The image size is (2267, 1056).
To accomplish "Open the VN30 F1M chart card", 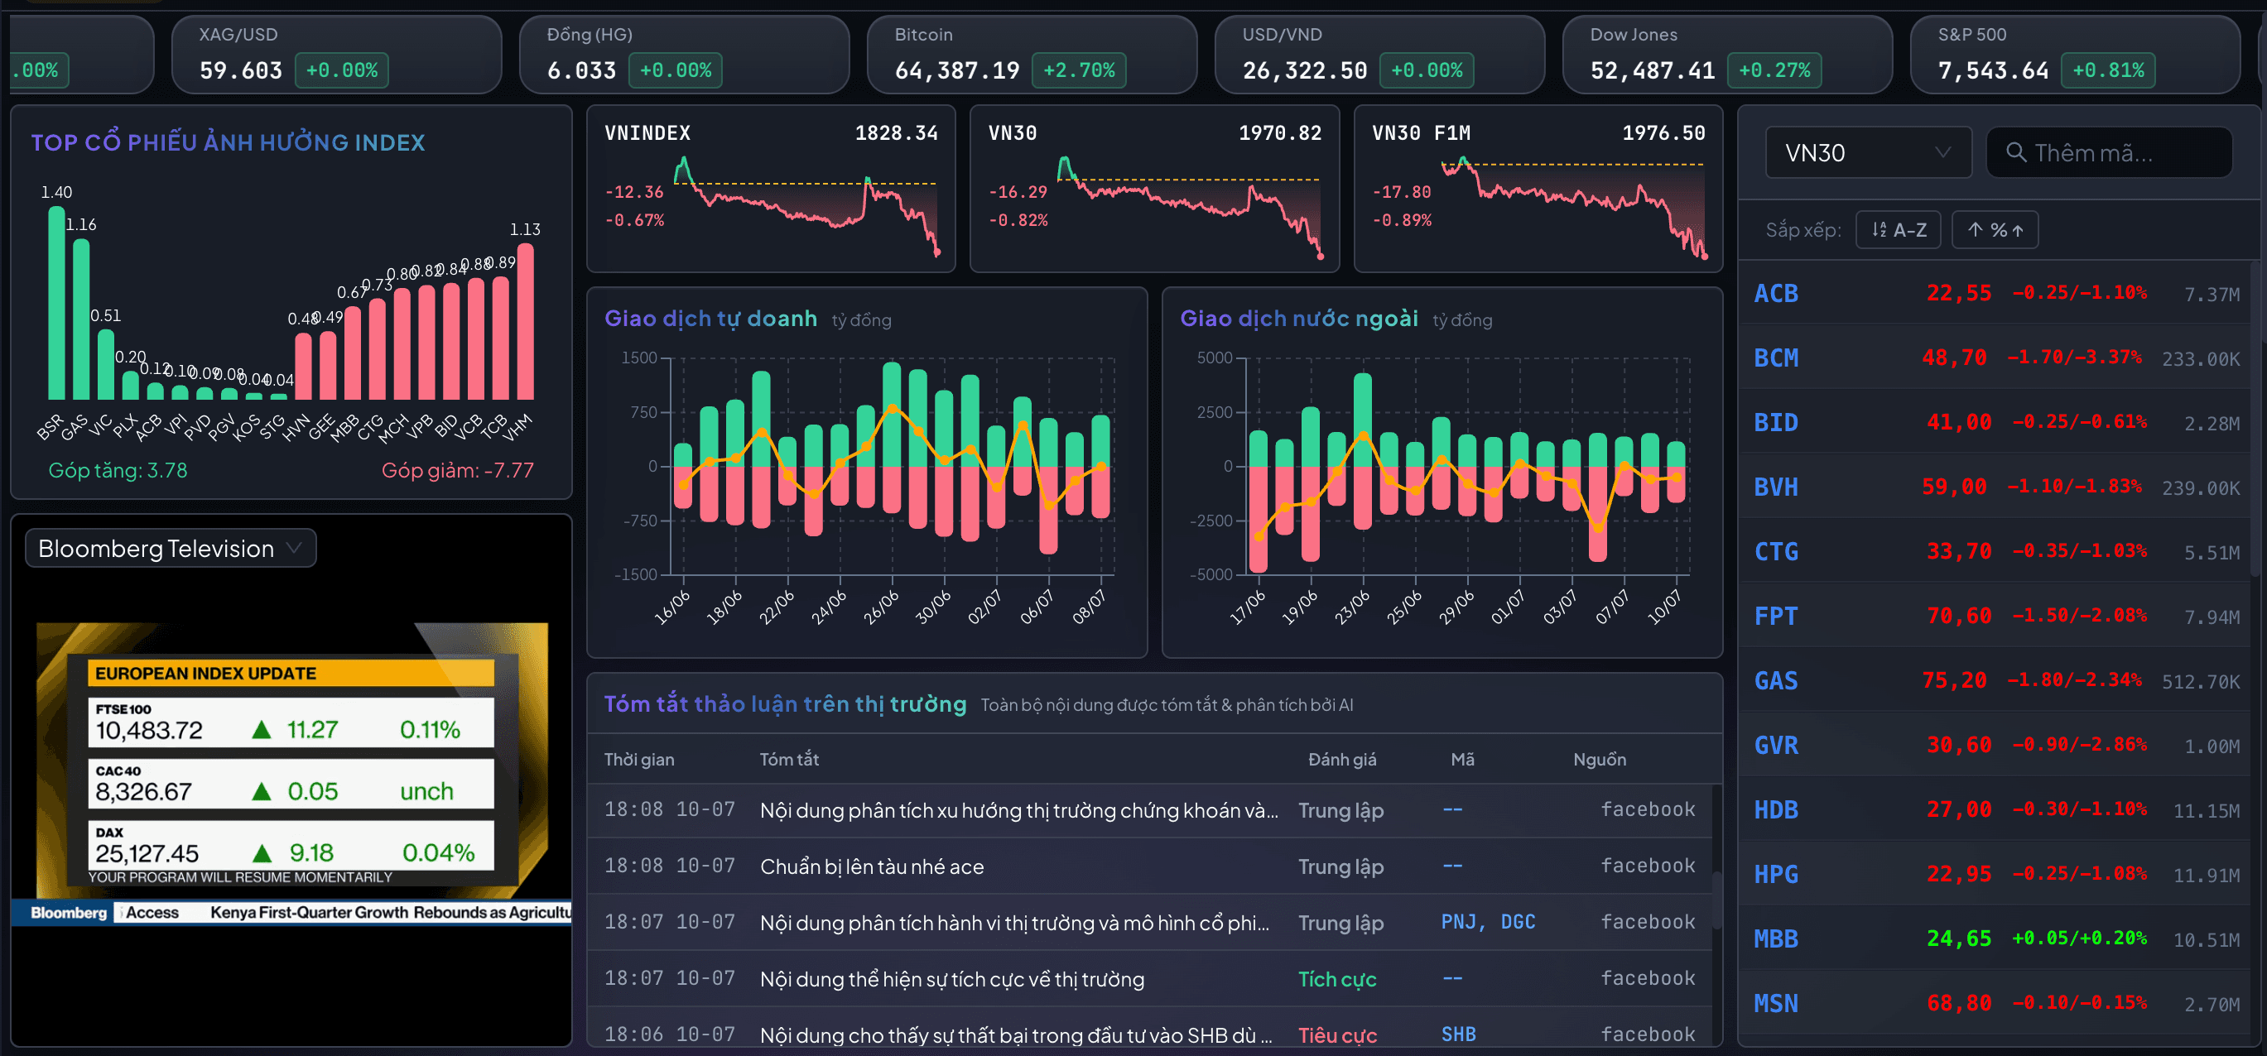I will pos(1538,189).
